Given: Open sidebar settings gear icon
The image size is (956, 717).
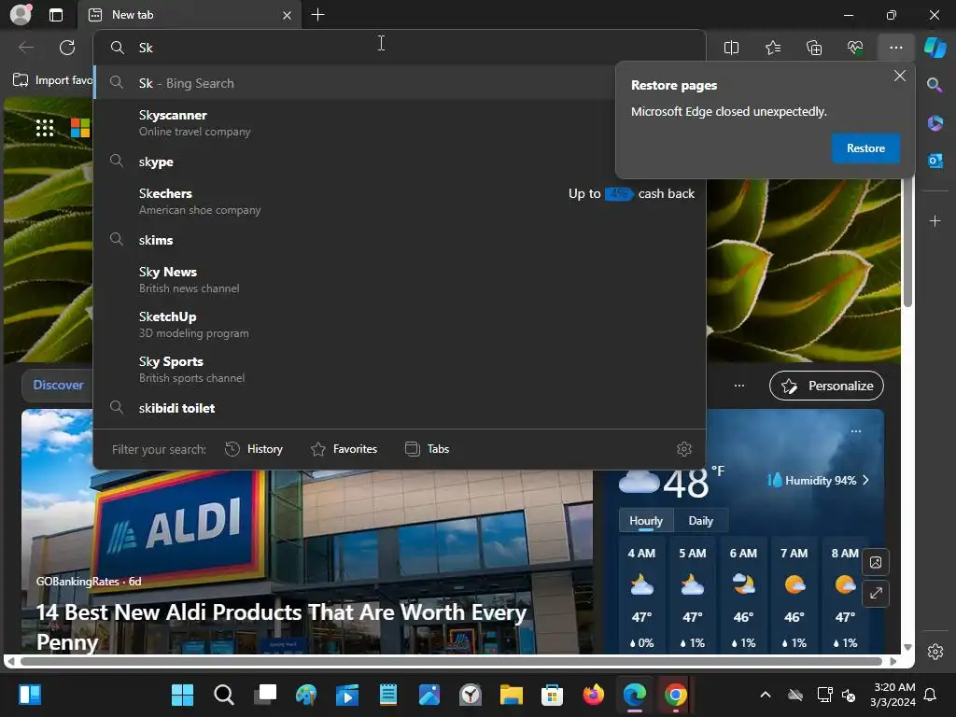Looking at the screenshot, I should point(935,651).
